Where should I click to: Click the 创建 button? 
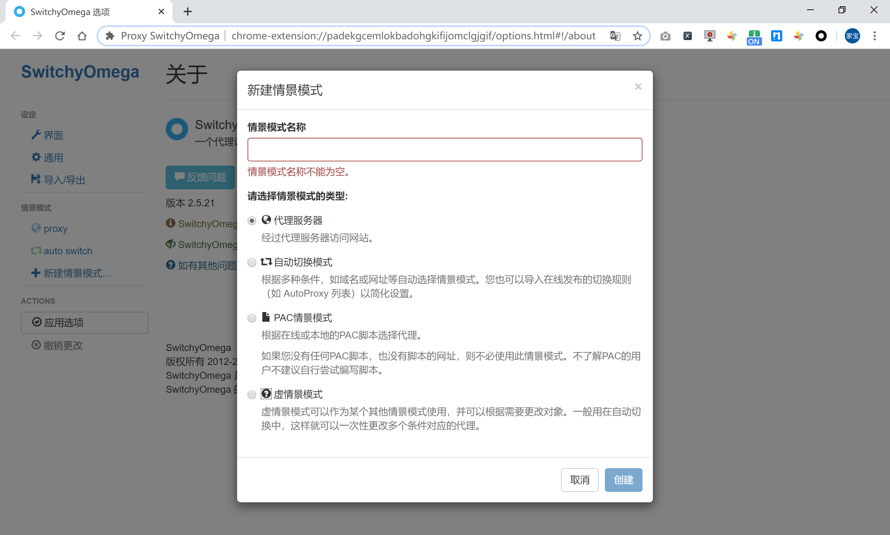[623, 479]
